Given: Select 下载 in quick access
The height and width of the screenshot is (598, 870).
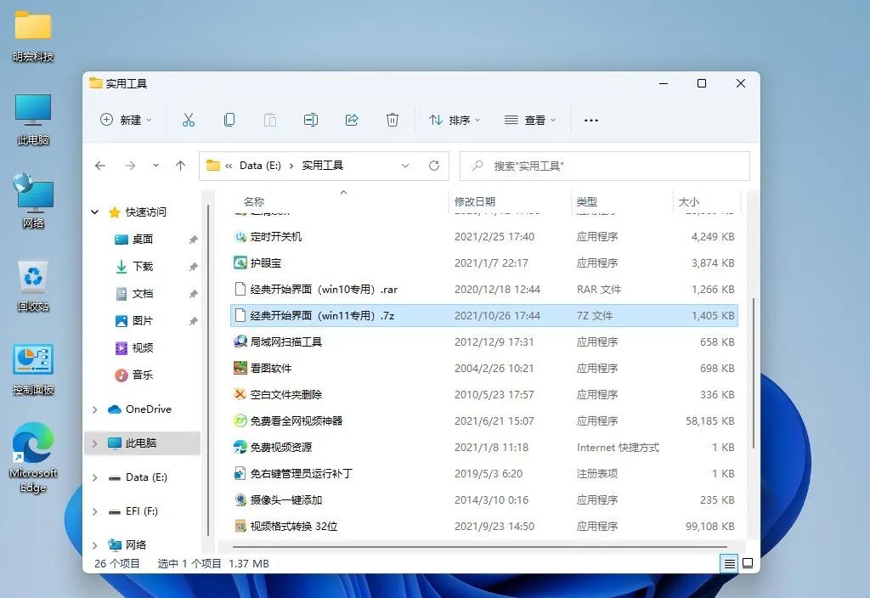Looking at the screenshot, I should click(x=143, y=266).
